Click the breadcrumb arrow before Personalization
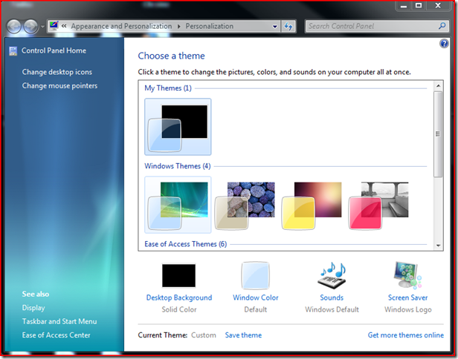Viewport: 458px width, 359px height. [x=178, y=27]
